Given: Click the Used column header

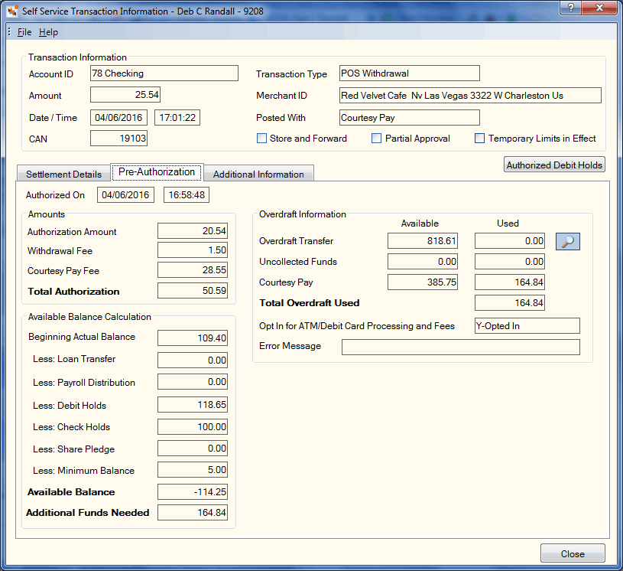Looking at the screenshot, I should [x=508, y=224].
